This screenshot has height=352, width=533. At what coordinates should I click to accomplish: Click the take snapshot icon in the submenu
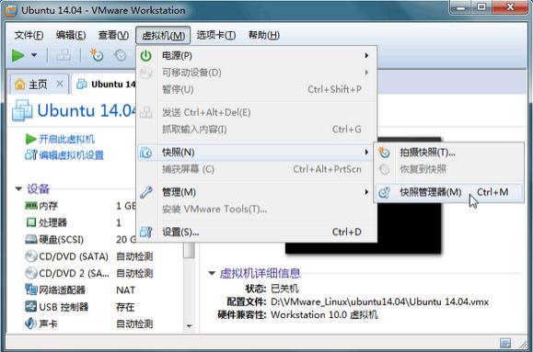coord(384,153)
